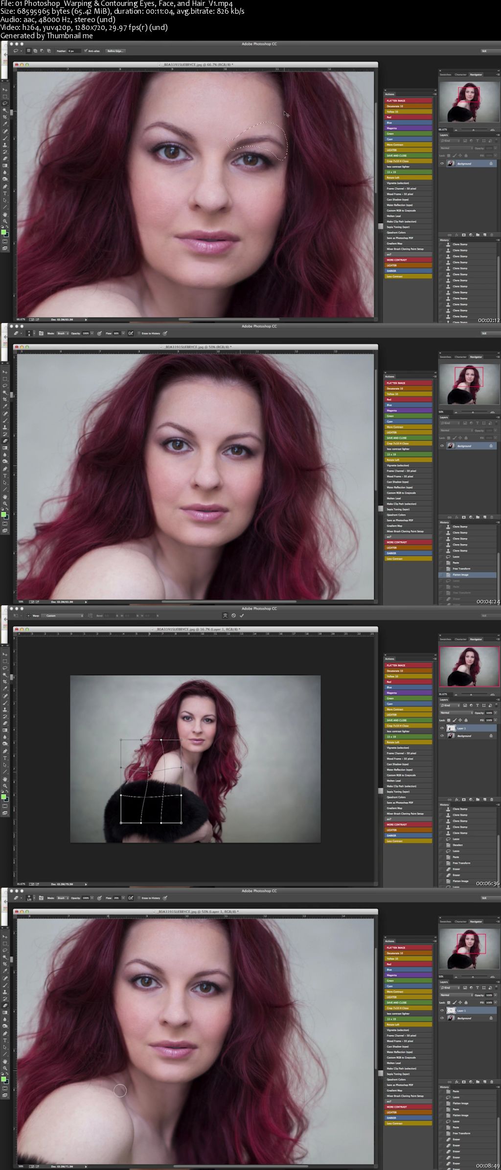Hide the Background layer in the 00:02:12 frame
This screenshot has height=1170, width=501.
(x=442, y=164)
